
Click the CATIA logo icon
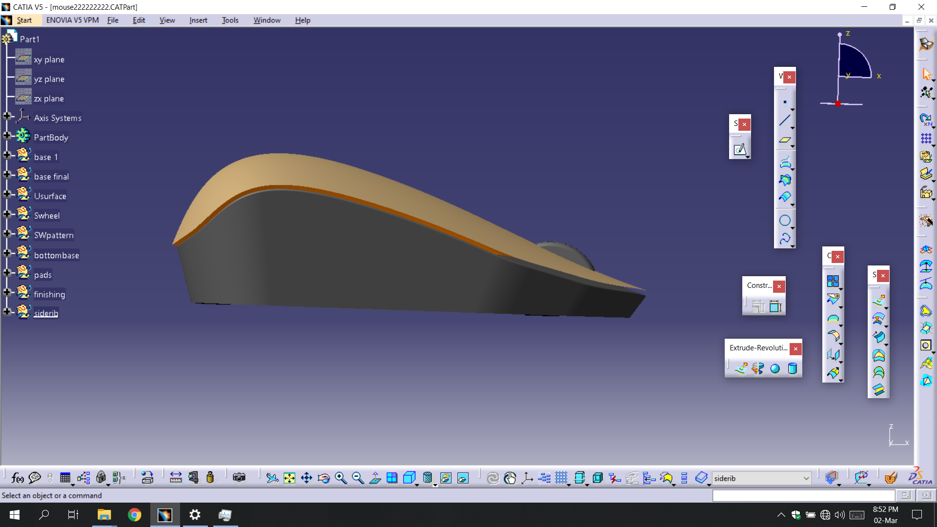[920, 477]
